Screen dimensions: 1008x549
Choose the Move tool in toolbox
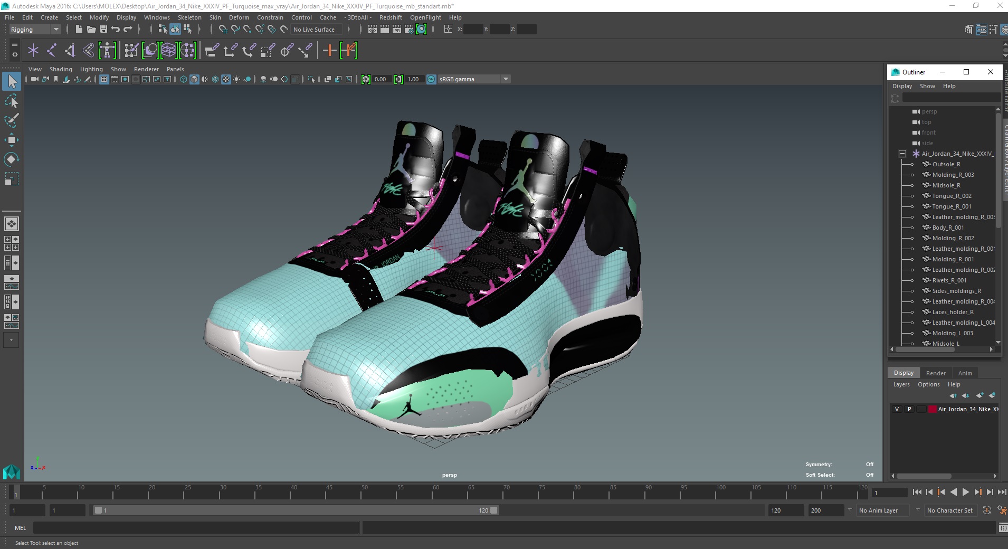12,140
